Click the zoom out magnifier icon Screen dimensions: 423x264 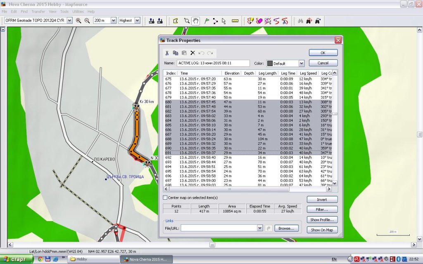[x=87, y=21]
